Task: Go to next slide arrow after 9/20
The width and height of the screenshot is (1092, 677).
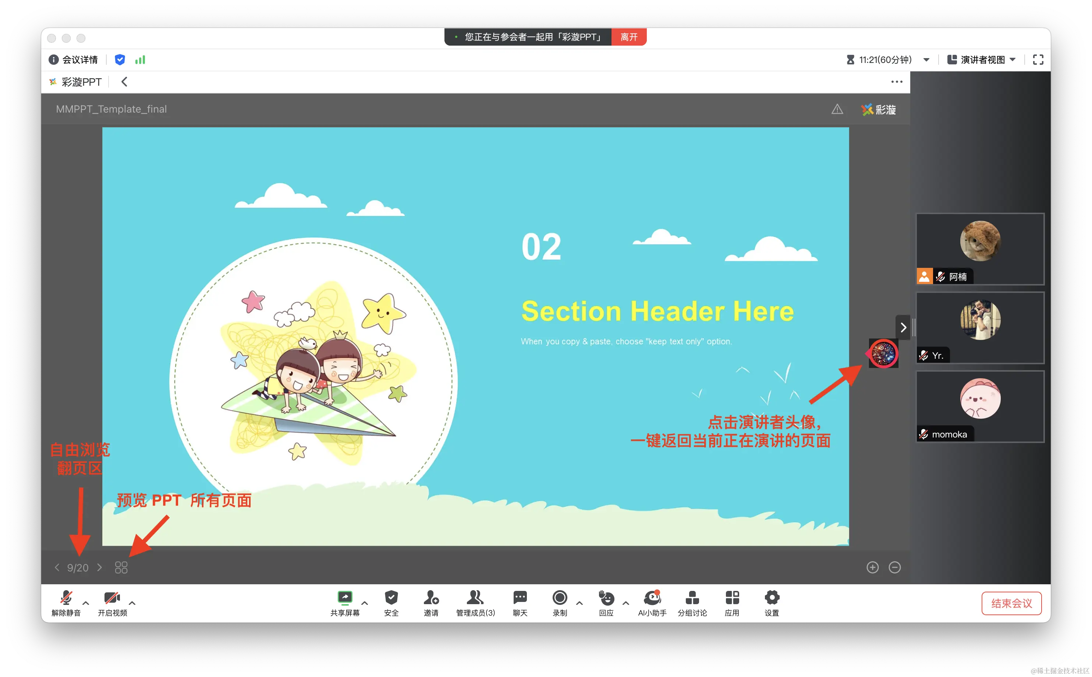Action: pyautogui.click(x=99, y=567)
